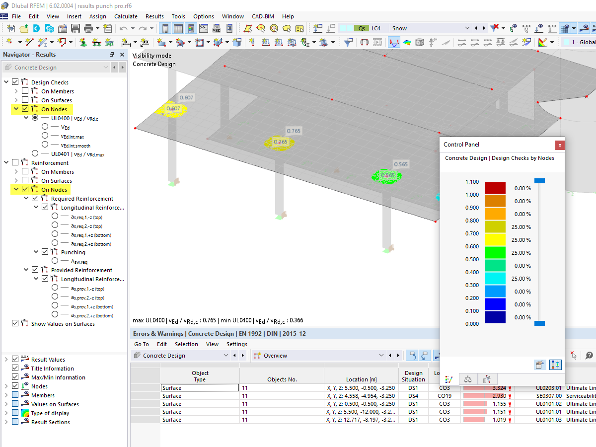
Task: Select the UL0401 vEd / vRd,max radio button
Action: click(x=35, y=154)
